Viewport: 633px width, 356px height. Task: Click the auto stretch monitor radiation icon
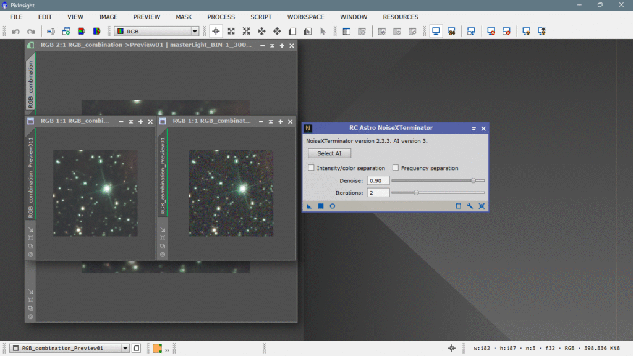[x=526, y=32]
